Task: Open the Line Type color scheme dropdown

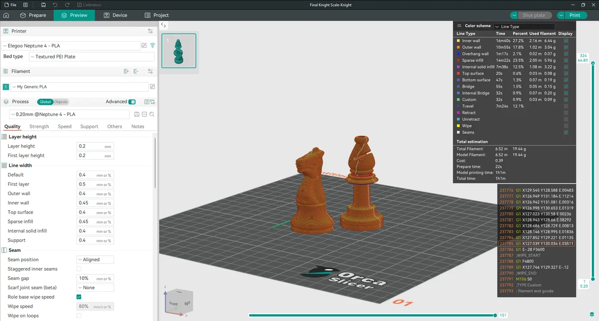Action: coord(524,27)
